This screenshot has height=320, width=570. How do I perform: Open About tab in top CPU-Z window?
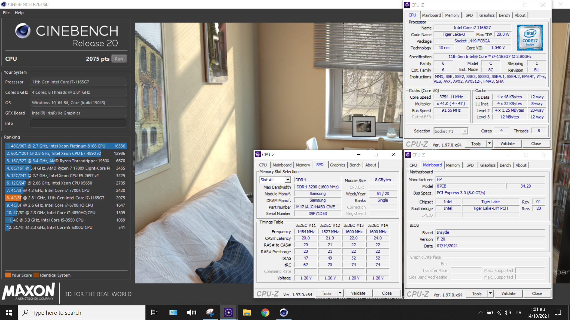[520, 15]
